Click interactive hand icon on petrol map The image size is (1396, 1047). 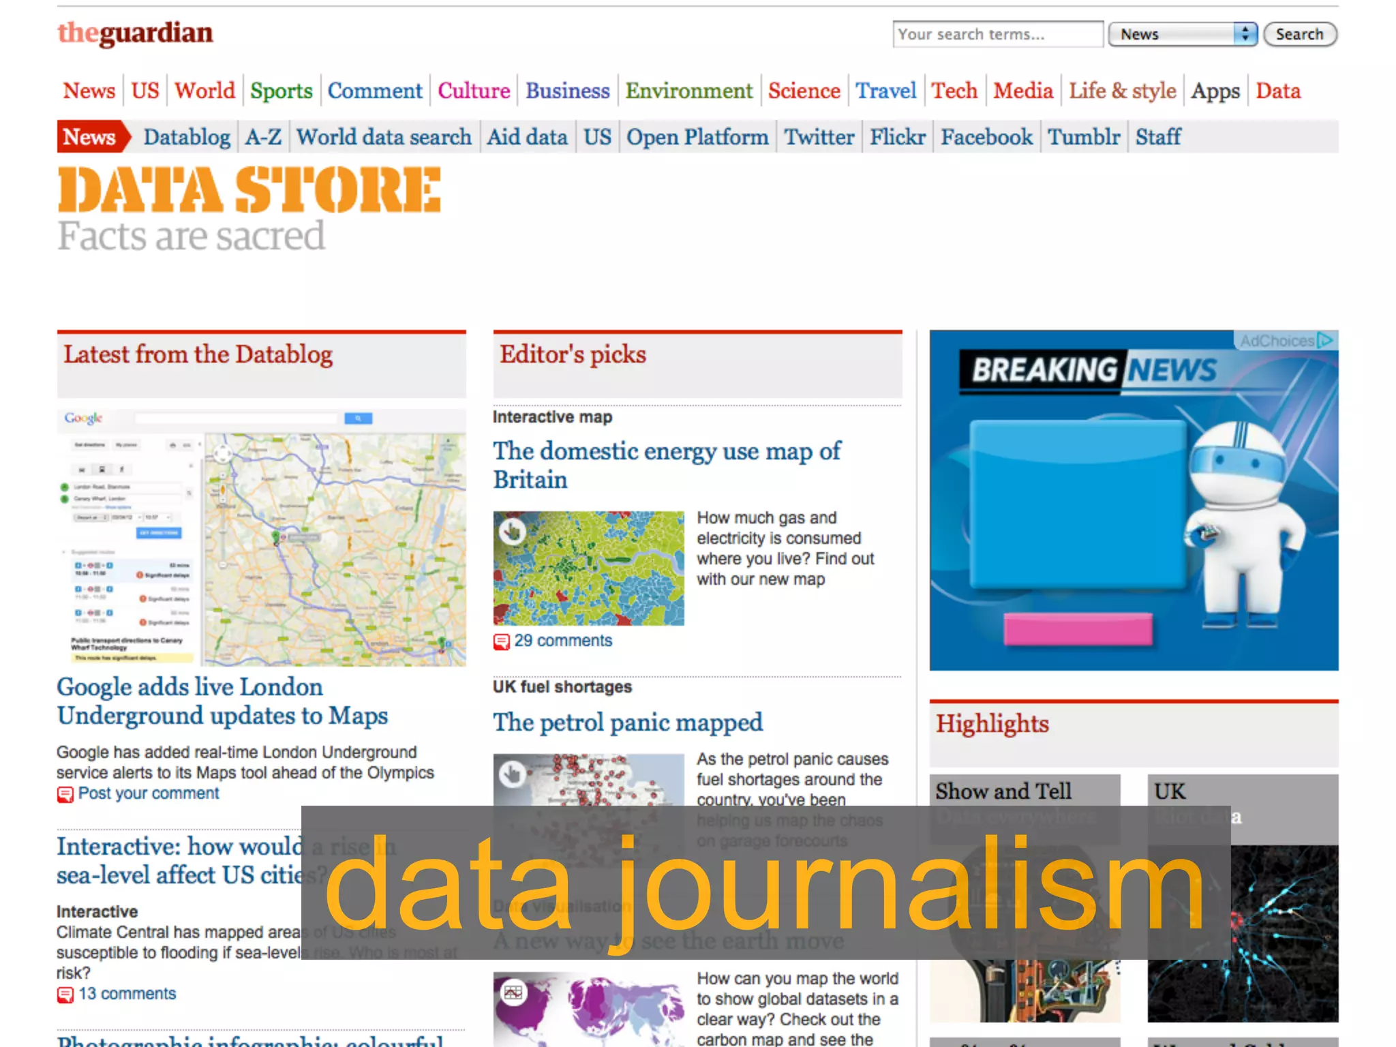[513, 773]
